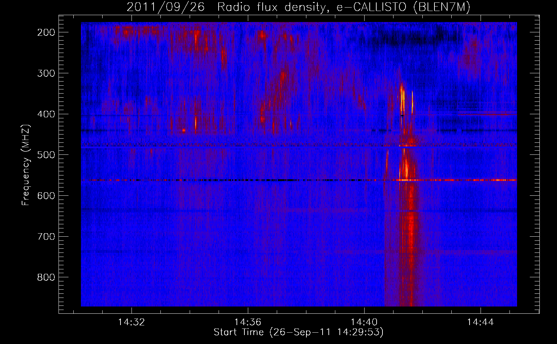Click the 14:36 time tick label

(x=248, y=322)
